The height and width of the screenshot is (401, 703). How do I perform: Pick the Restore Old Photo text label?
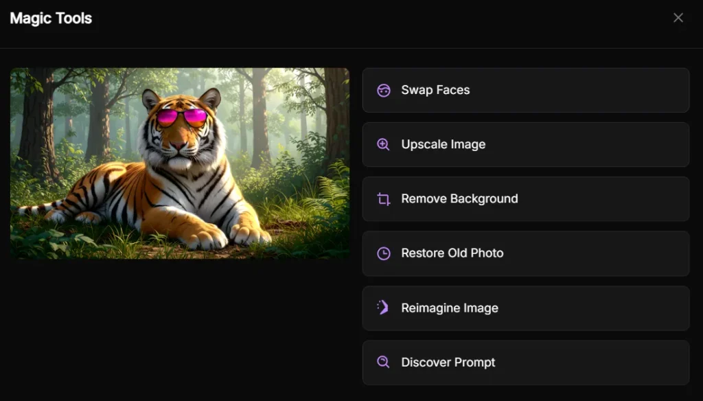pyautogui.click(x=452, y=253)
